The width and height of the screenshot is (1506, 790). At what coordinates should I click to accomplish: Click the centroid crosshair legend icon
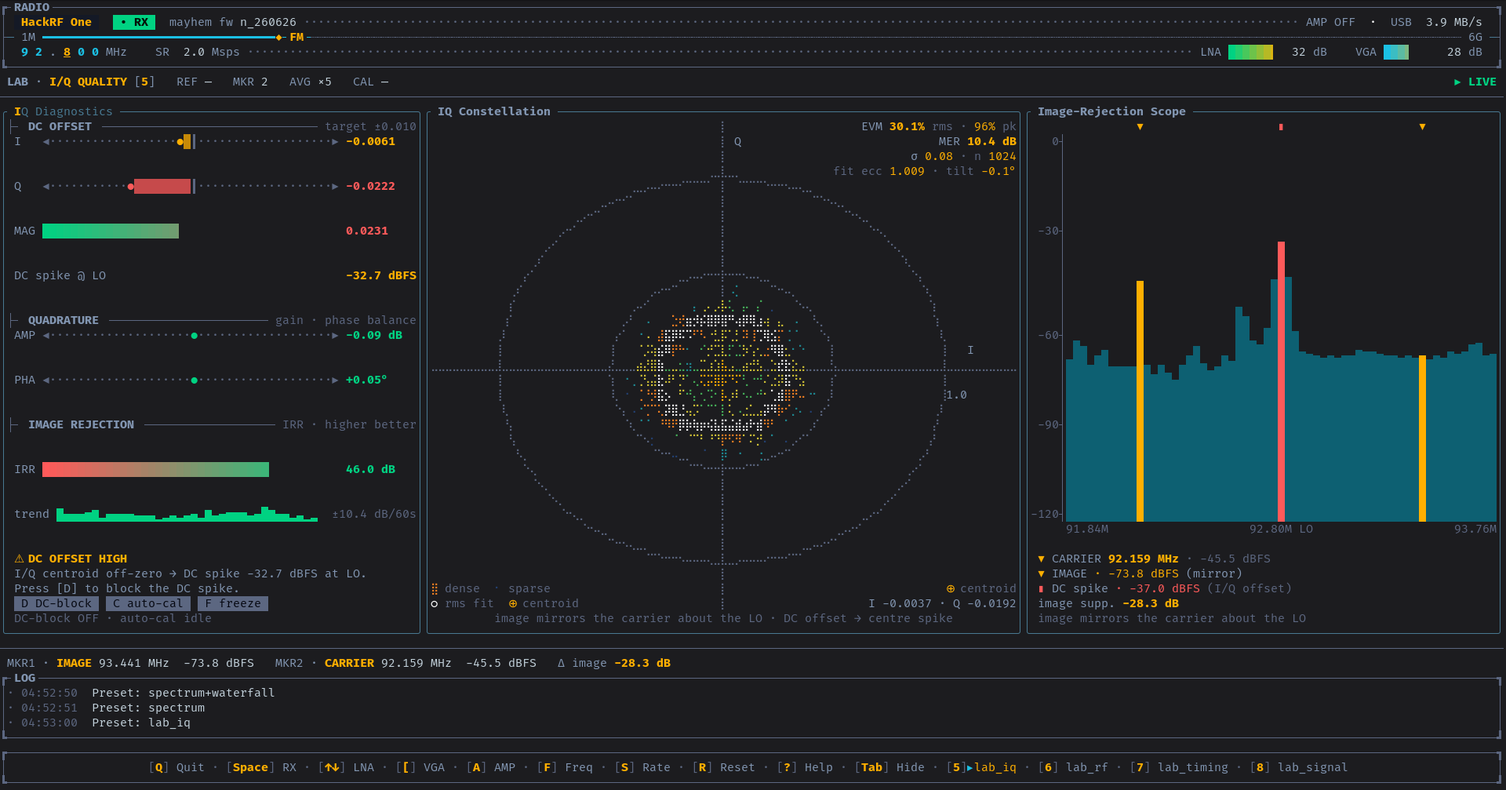click(513, 603)
